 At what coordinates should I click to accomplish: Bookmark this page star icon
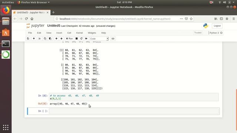191,19
